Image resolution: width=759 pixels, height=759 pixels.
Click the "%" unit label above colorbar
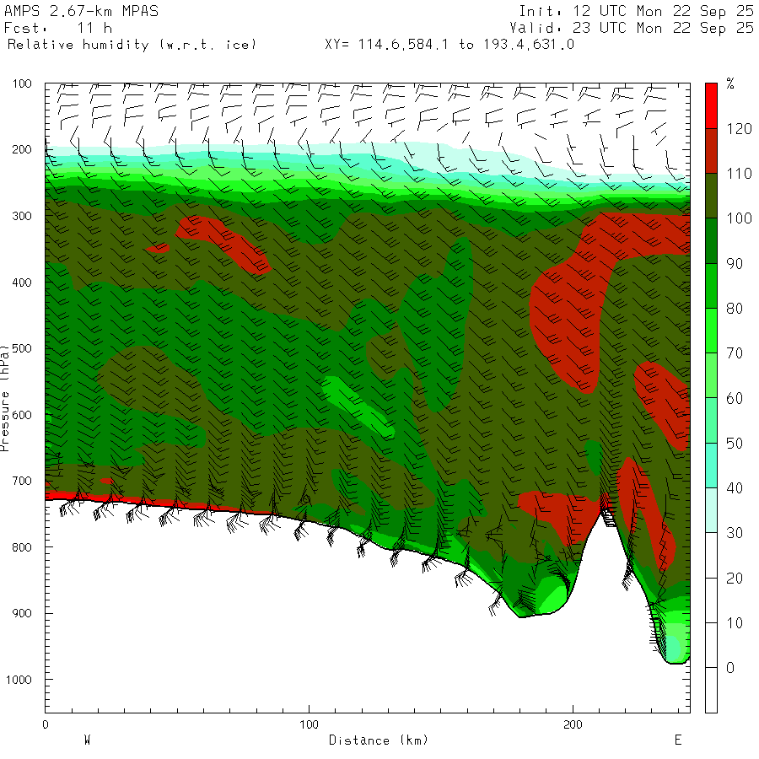point(730,83)
